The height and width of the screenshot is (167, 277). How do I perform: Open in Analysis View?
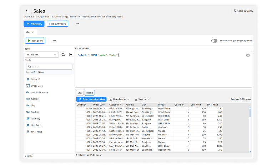click(91, 99)
